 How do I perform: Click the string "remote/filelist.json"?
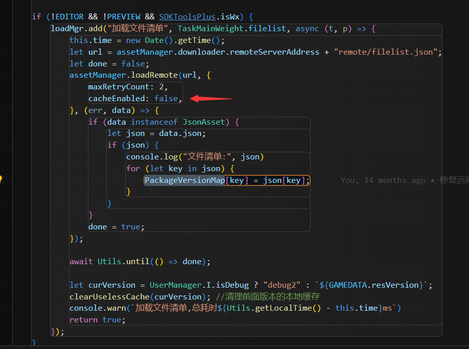click(x=386, y=52)
